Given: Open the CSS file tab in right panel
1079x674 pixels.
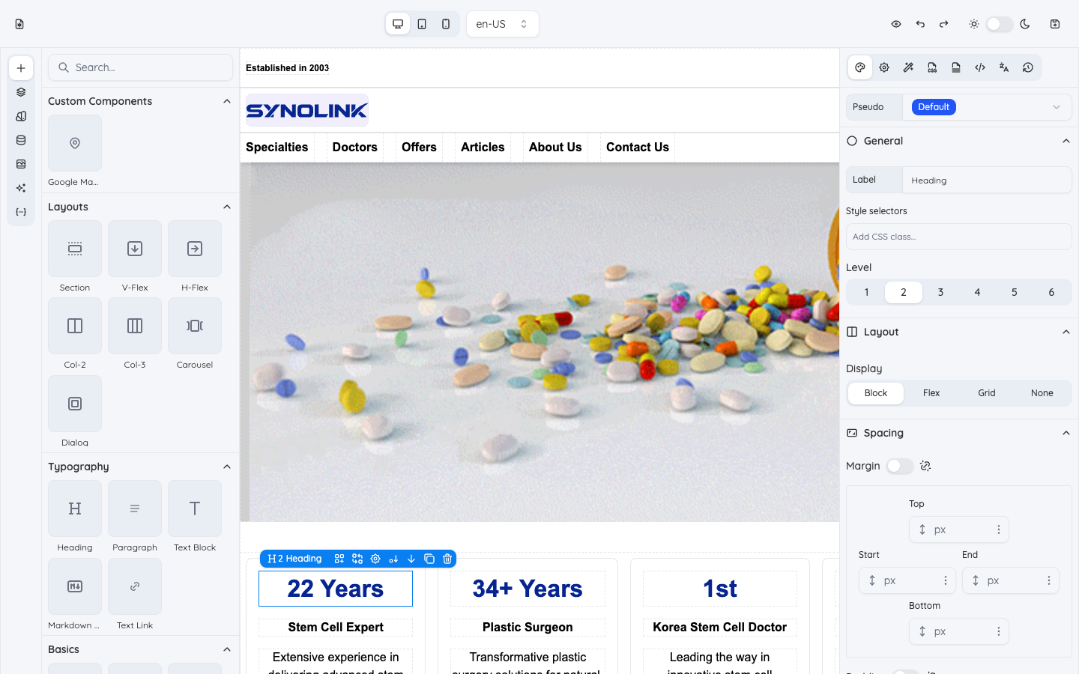Looking at the screenshot, I should pos(932,67).
